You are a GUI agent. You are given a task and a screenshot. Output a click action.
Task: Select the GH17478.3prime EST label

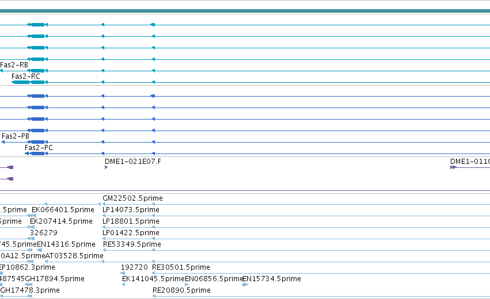(x=30, y=290)
